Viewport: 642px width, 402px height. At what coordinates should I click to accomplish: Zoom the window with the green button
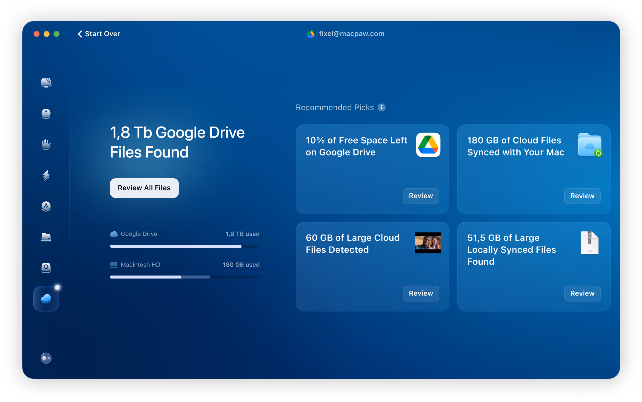pyautogui.click(x=57, y=34)
